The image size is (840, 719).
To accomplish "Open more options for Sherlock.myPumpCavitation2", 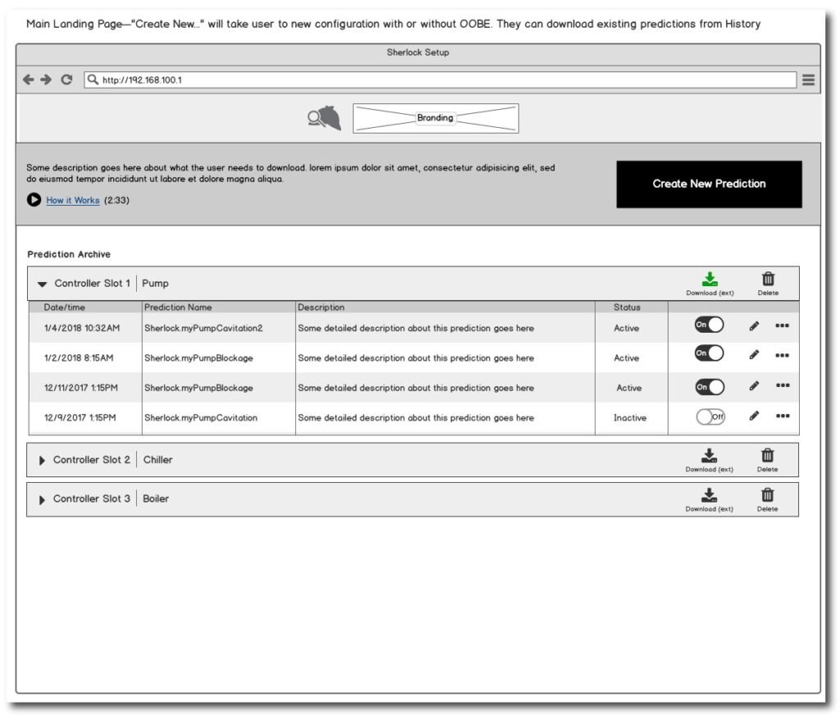I will [x=782, y=325].
